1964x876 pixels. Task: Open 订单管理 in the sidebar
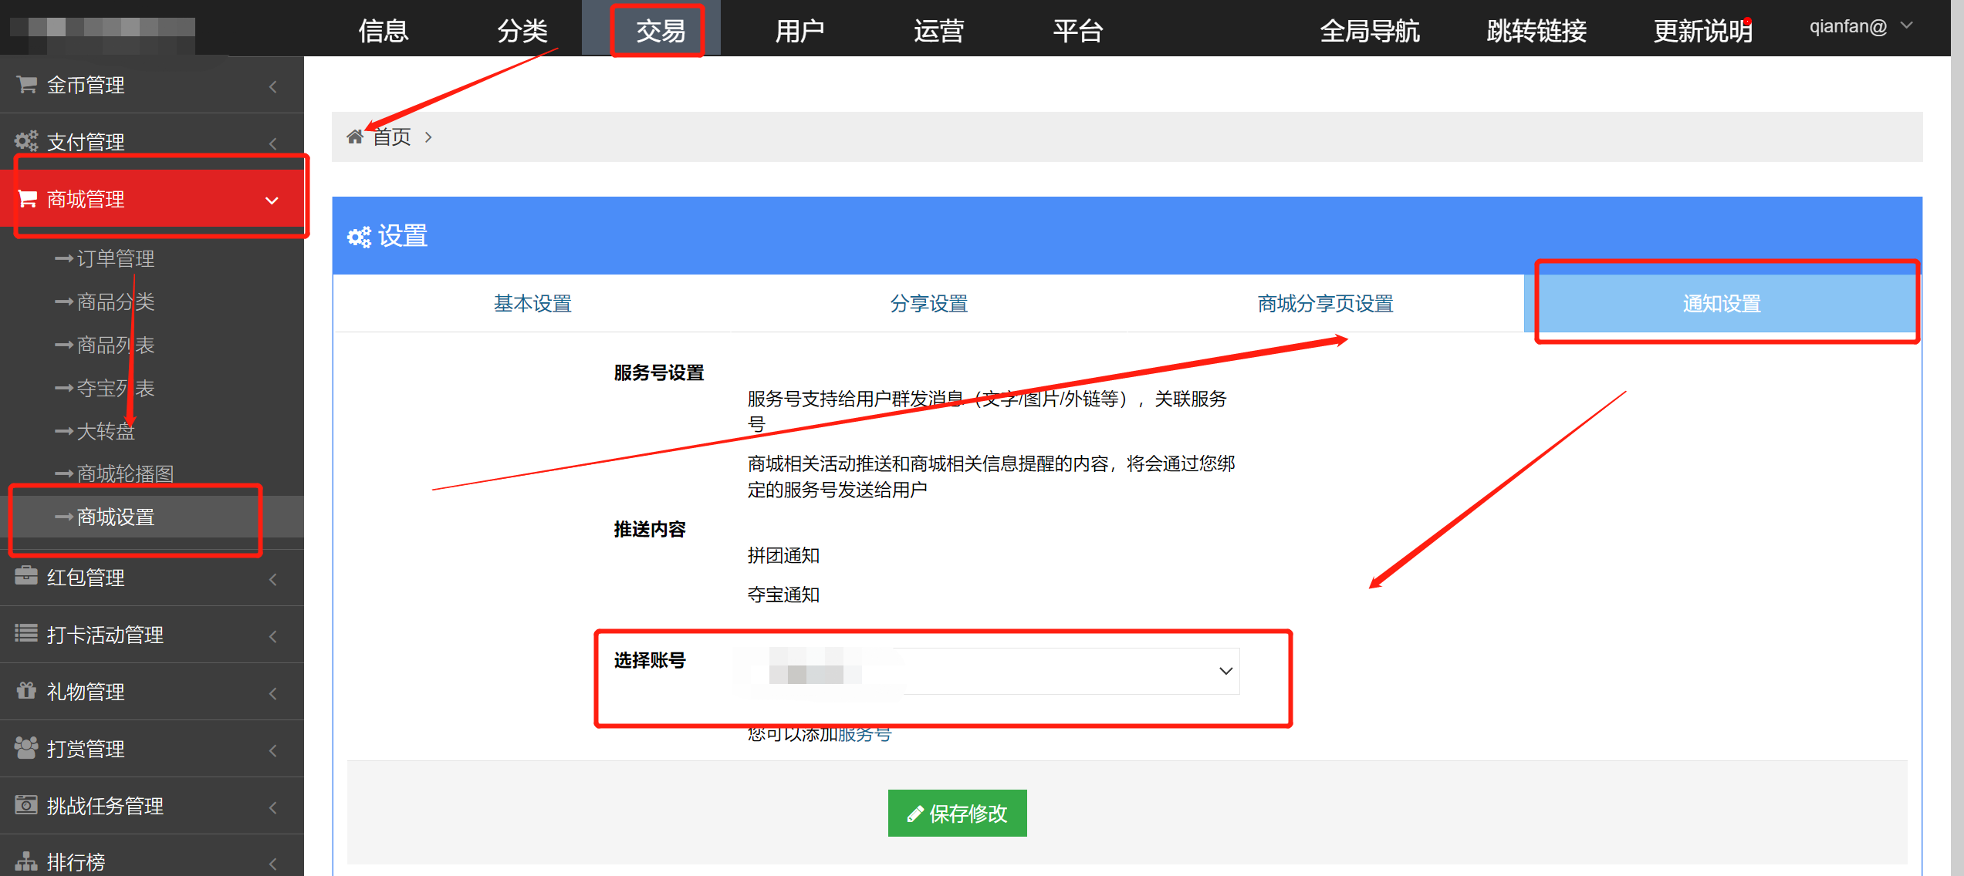[116, 258]
